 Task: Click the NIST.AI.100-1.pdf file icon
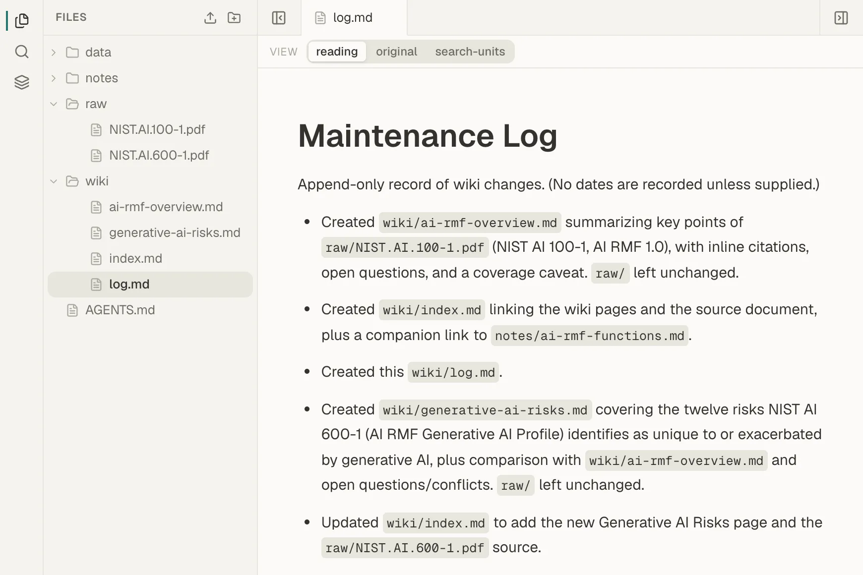[x=96, y=130]
